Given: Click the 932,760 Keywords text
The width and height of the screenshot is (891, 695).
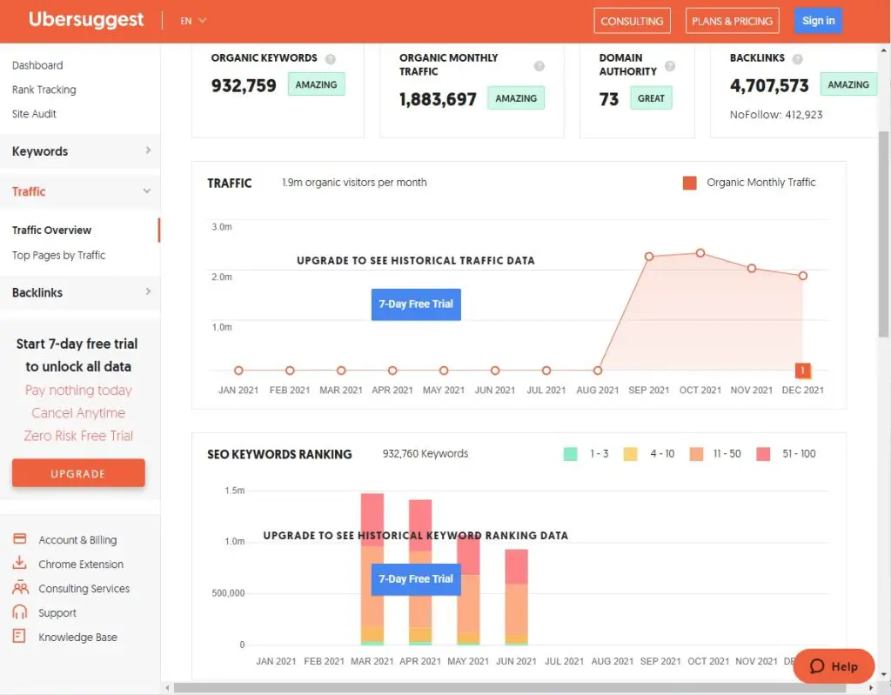Looking at the screenshot, I should (425, 453).
